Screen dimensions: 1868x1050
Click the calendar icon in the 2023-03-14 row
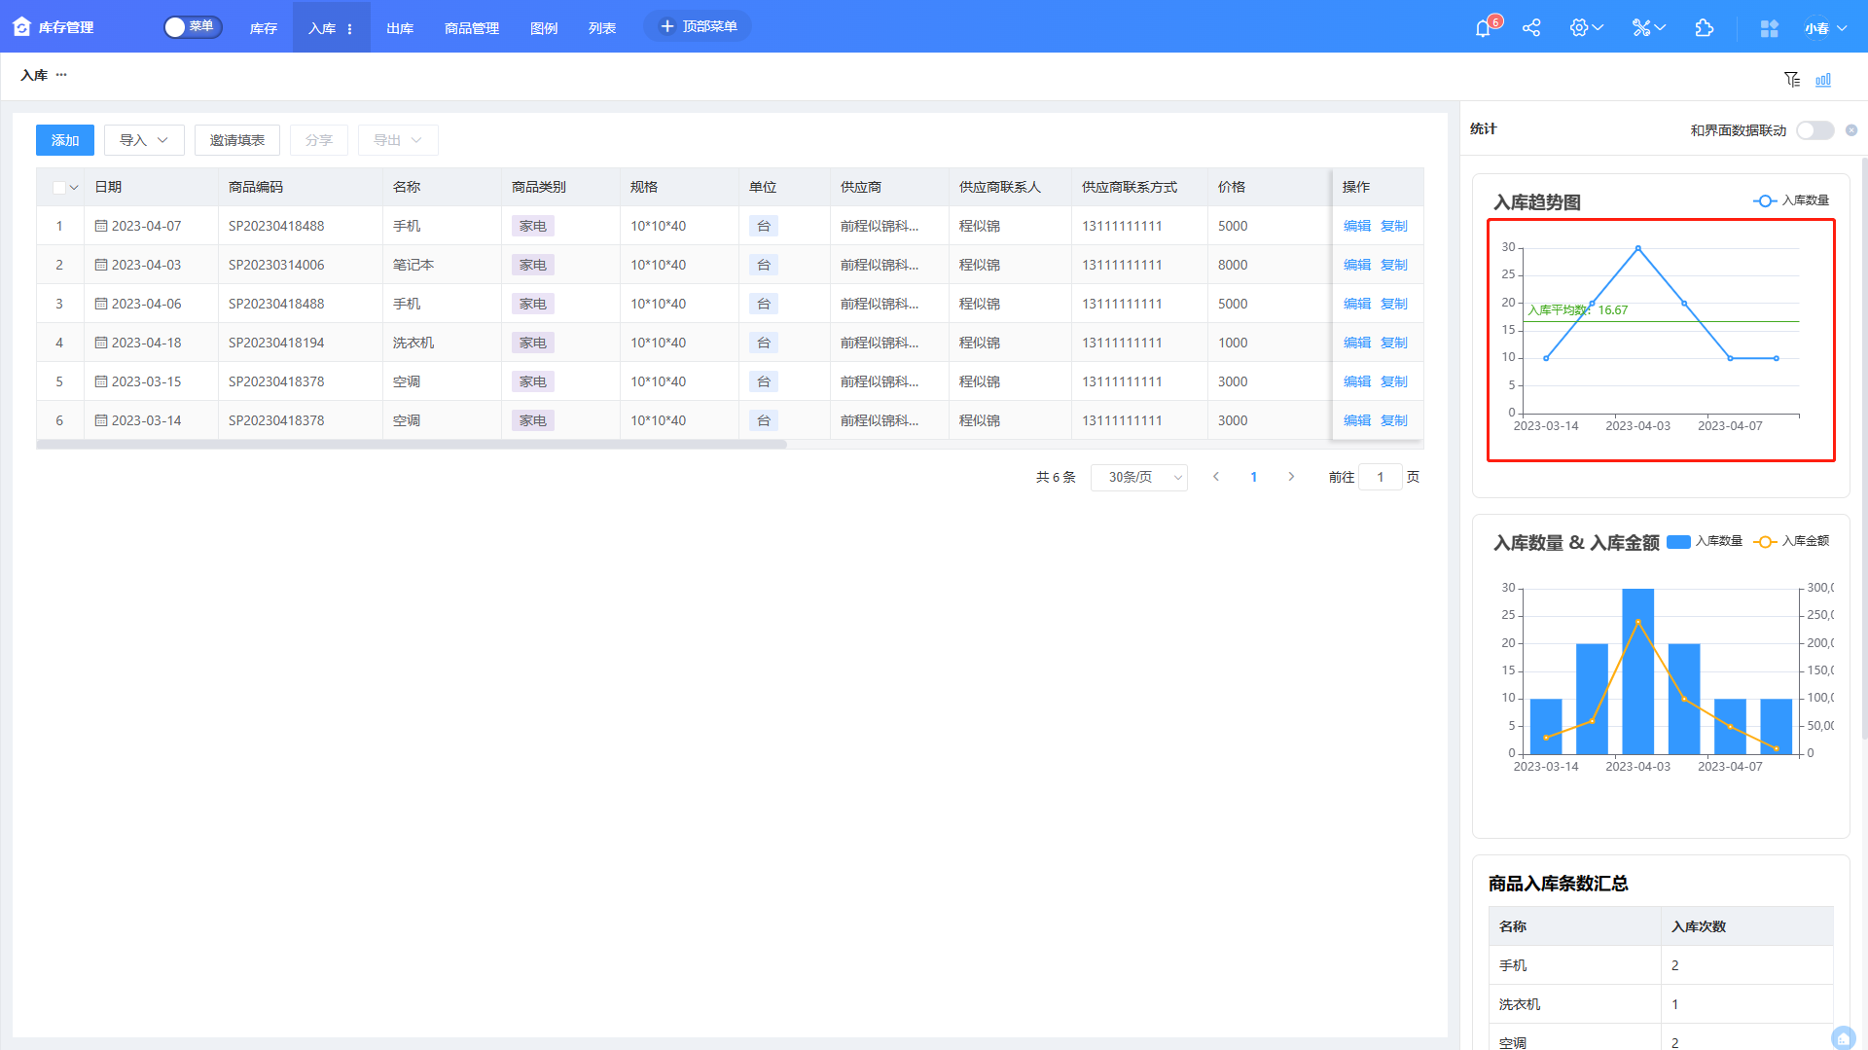101,420
